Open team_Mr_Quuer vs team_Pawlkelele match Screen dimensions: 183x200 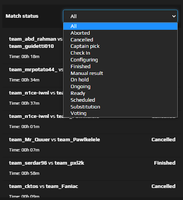pos(92,146)
